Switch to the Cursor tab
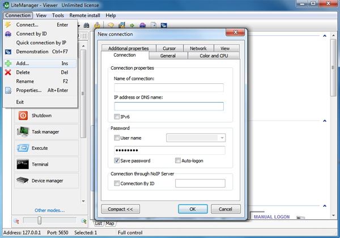Image resolution: width=340 pixels, height=238 pixels. pos(169,48)
